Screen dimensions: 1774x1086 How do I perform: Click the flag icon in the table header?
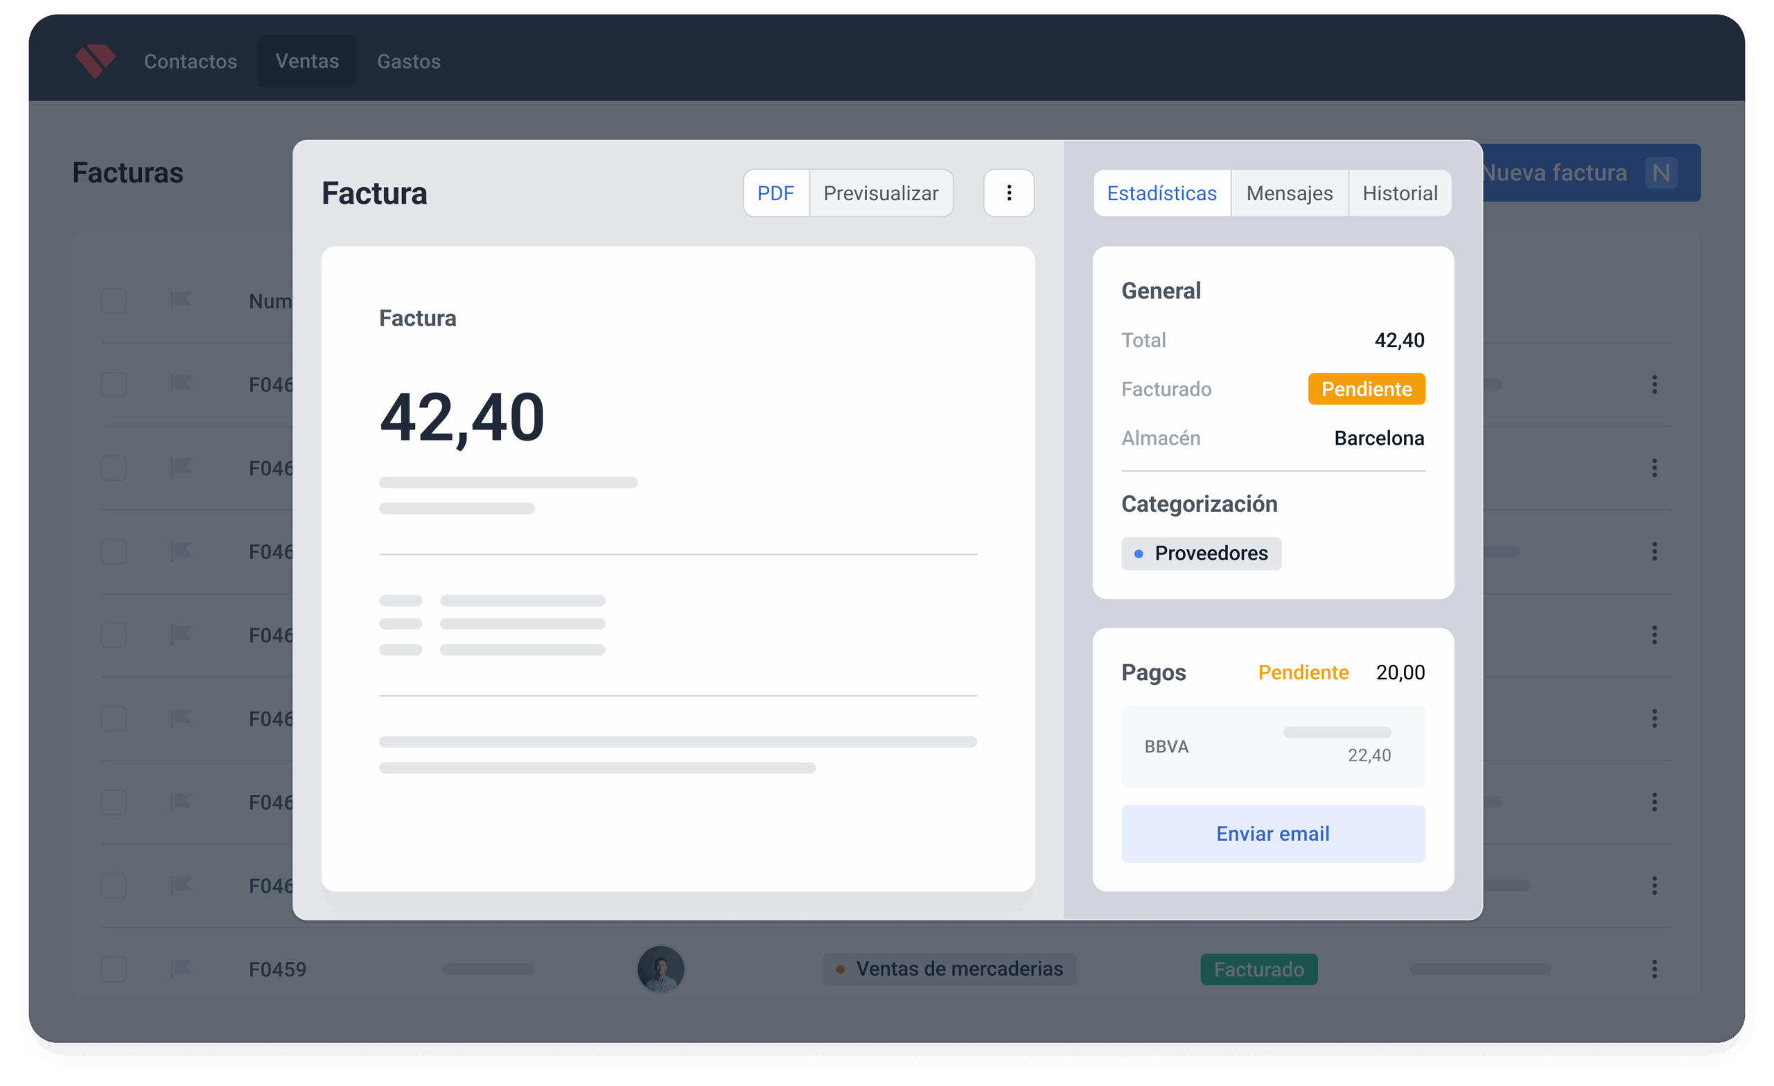click(x=179, y=300)
